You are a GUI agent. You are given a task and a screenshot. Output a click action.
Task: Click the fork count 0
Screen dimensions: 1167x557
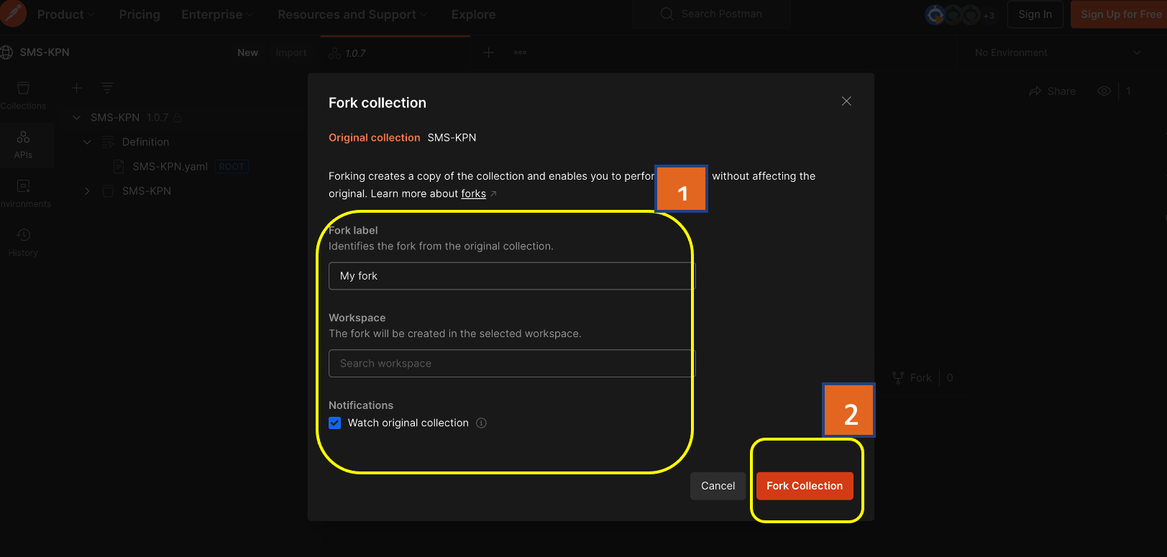pos(950,378)
